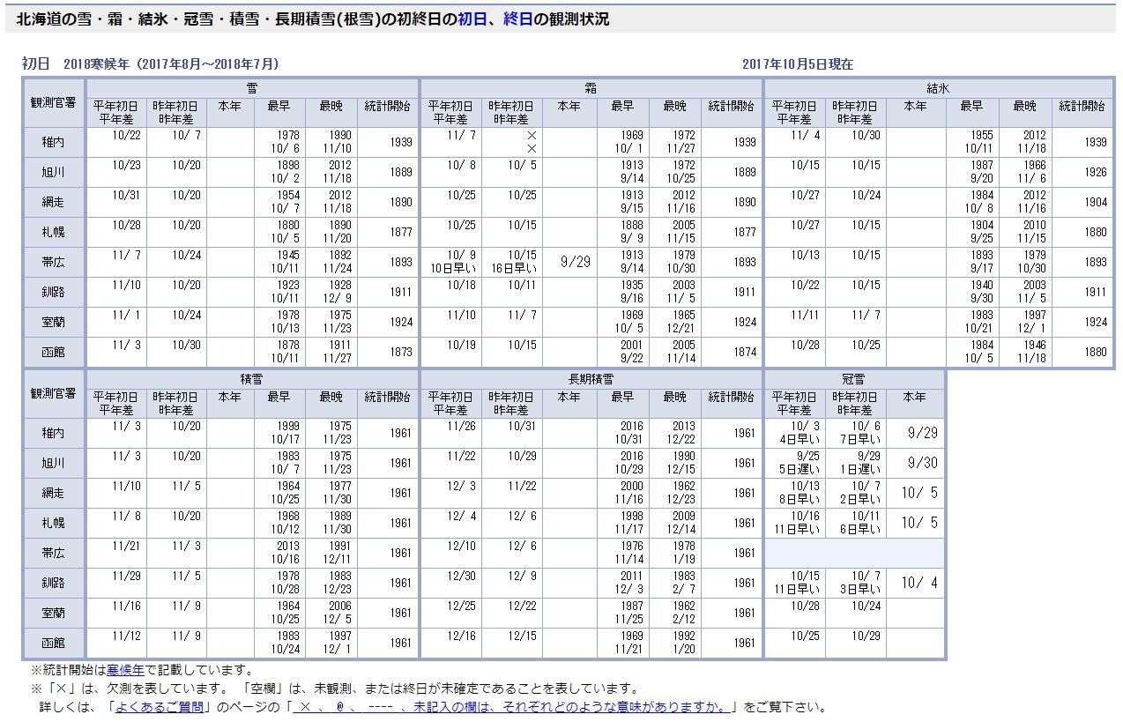The image size is (1123, 722).
Task: Open the よくあるご質問 link
Action: pyautogui.click(x=160, y=707)
